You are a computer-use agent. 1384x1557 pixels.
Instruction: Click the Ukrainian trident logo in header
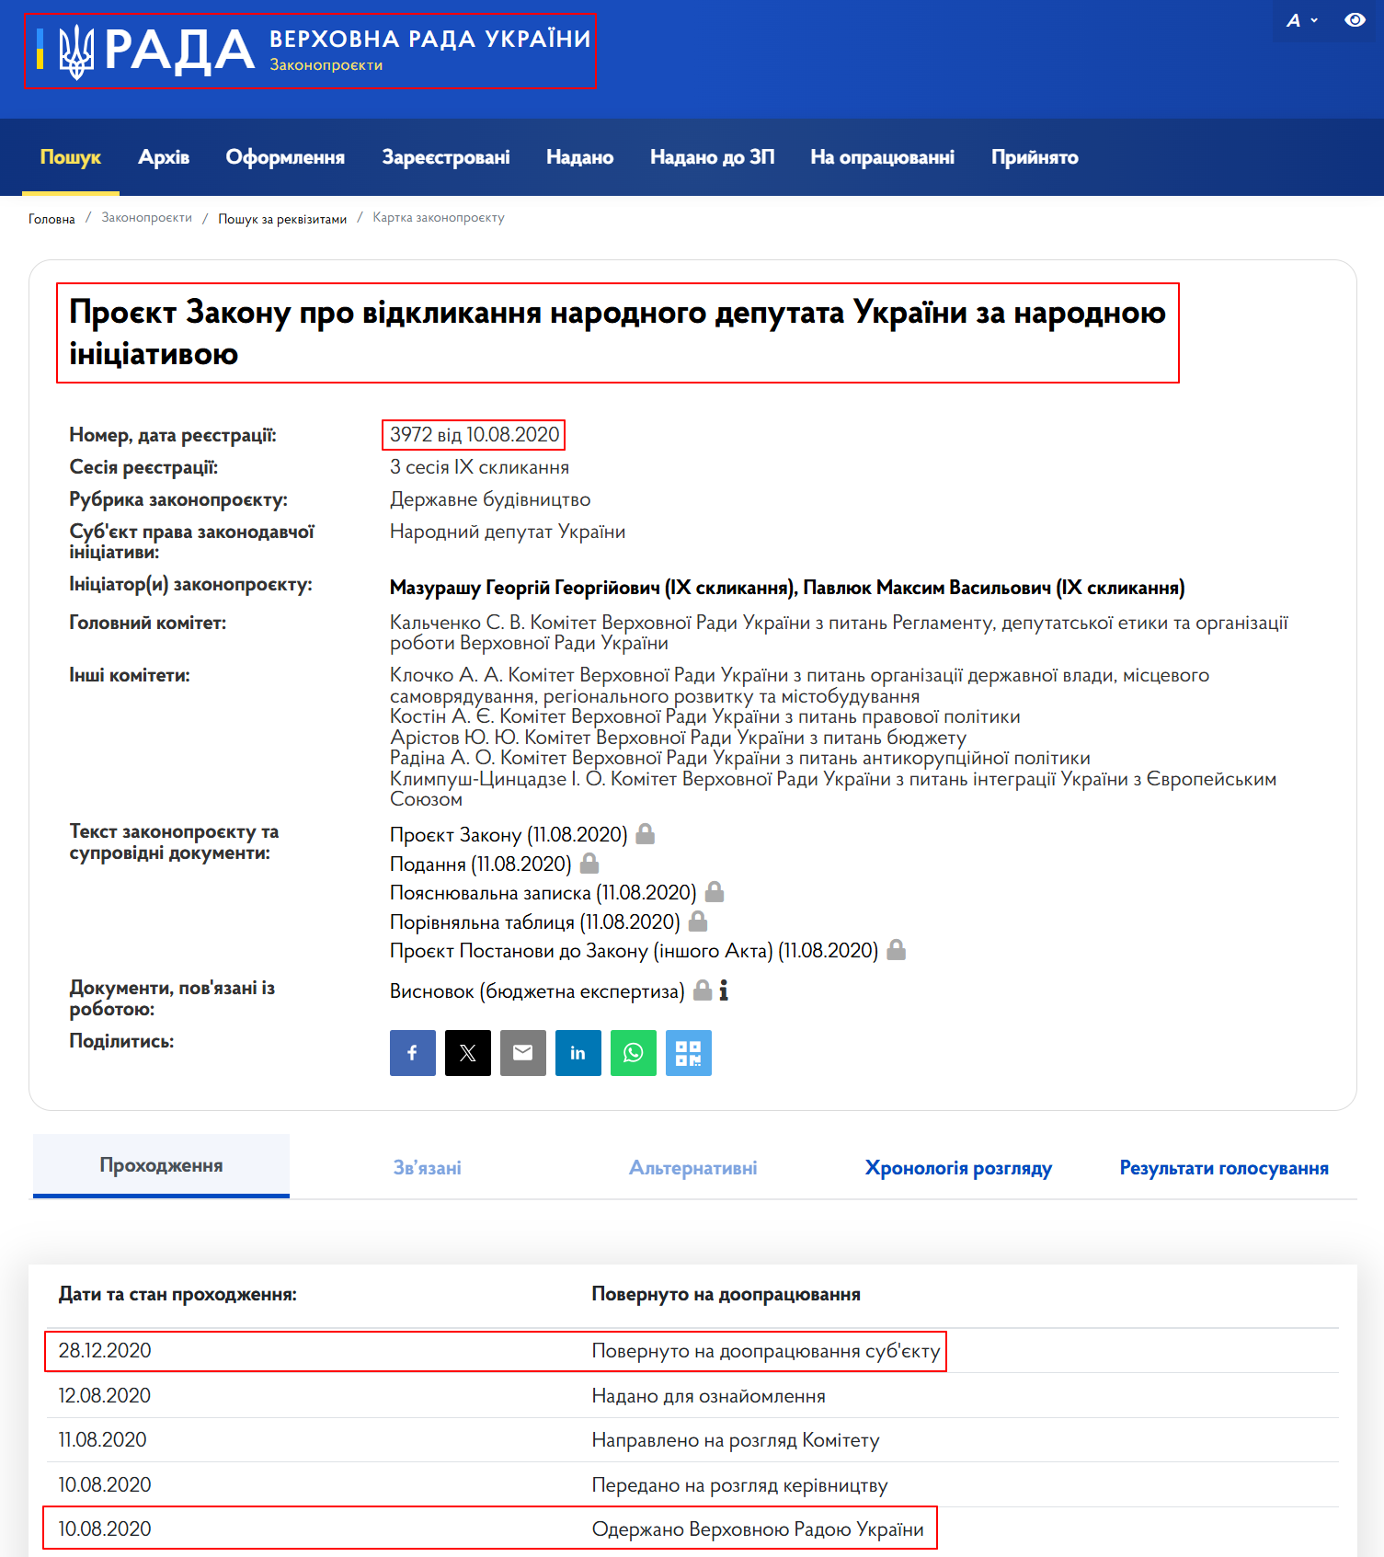(76, 51)
